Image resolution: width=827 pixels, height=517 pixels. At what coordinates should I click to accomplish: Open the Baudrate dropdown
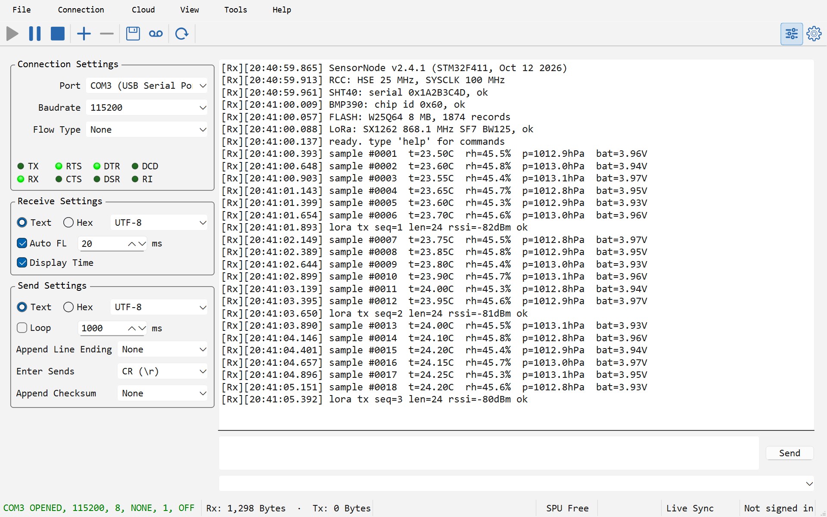click(146, 108)
